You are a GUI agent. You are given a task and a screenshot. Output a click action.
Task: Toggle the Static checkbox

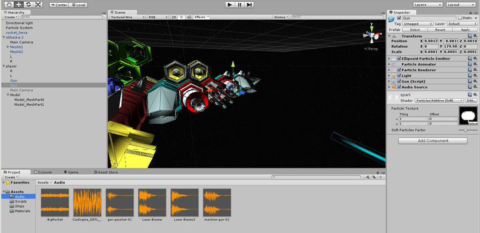(459, 18)
